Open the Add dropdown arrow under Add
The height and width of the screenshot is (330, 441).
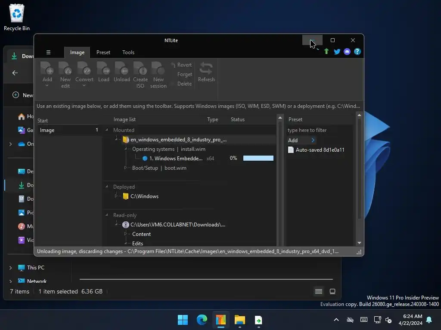click(x=47, y=86)
